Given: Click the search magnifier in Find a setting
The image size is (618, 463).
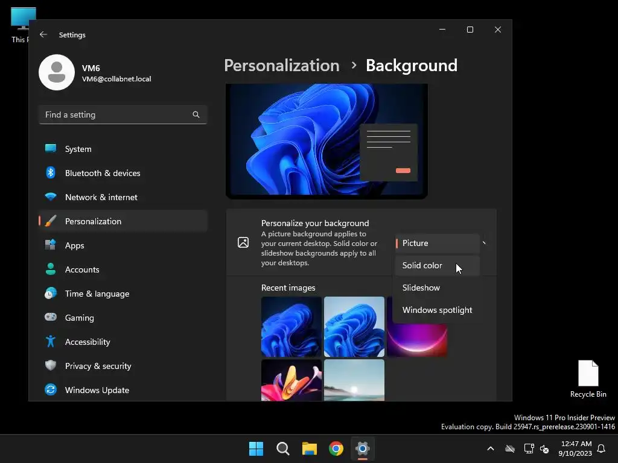Looking at the screenshot, I should coord(196,115).
